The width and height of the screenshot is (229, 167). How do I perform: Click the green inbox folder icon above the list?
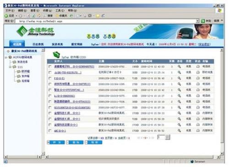(56, 55)
